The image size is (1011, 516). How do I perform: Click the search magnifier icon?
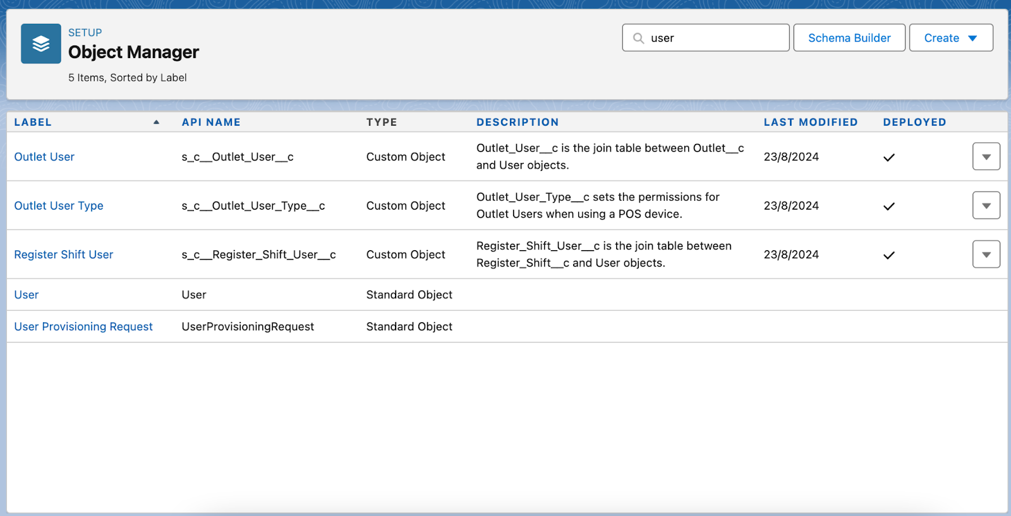pyautogui.click(x=639, y=38)
